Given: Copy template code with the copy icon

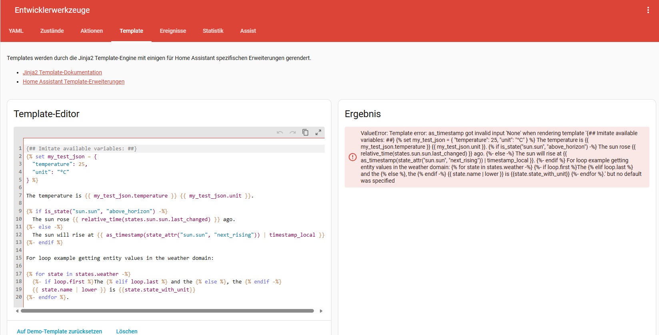Looking at the screenshot, I should tap(306, 132).
